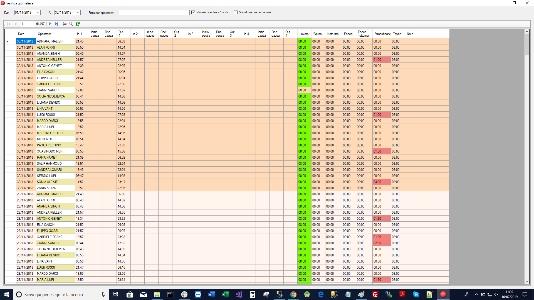Image resolution: width=534 pixels, height=300 pixels.
Task: Select ANDREA KELLER on 30/11/2018
Action: pyautogui.click(x=55, y=60)
